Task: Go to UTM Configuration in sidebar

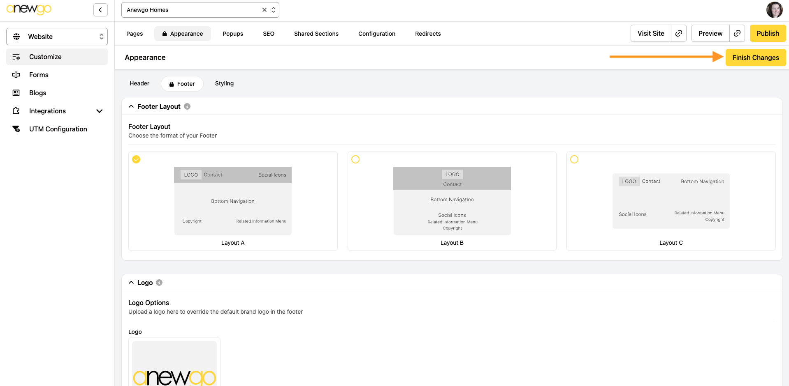Action: click(58, 129)
